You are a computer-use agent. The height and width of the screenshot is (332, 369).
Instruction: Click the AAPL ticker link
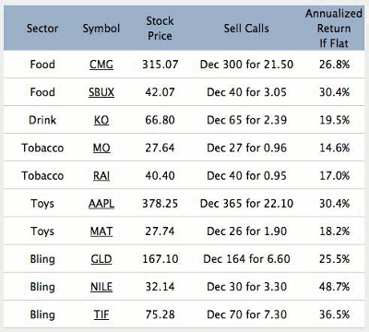pyautogui.click(x=101, y=204)
